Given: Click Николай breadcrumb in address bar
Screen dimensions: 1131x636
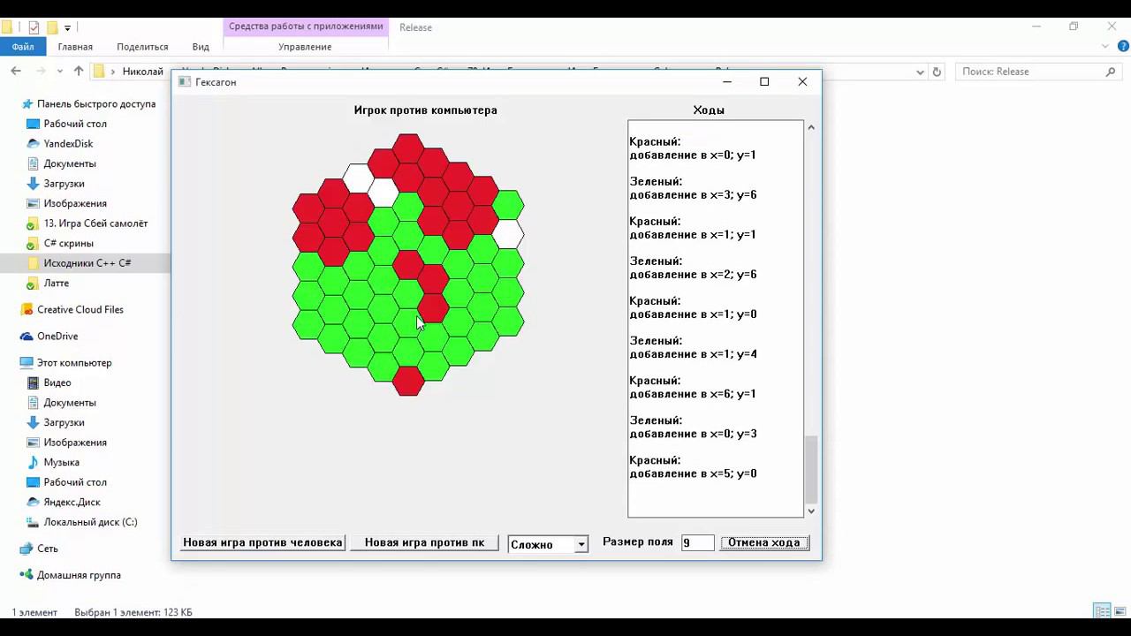Looking at the screenshot, I should pyautogui.click(x=142, y=72).
